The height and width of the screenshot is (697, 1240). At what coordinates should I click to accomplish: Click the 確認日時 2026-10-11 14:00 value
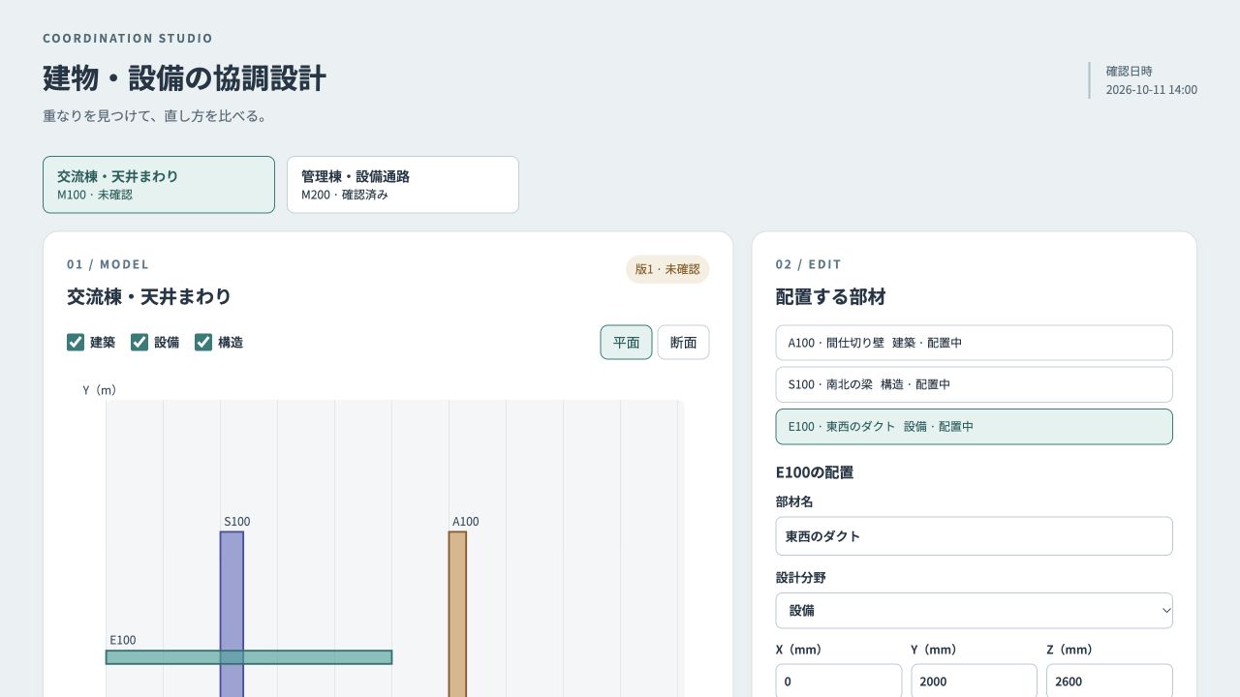1152,90
